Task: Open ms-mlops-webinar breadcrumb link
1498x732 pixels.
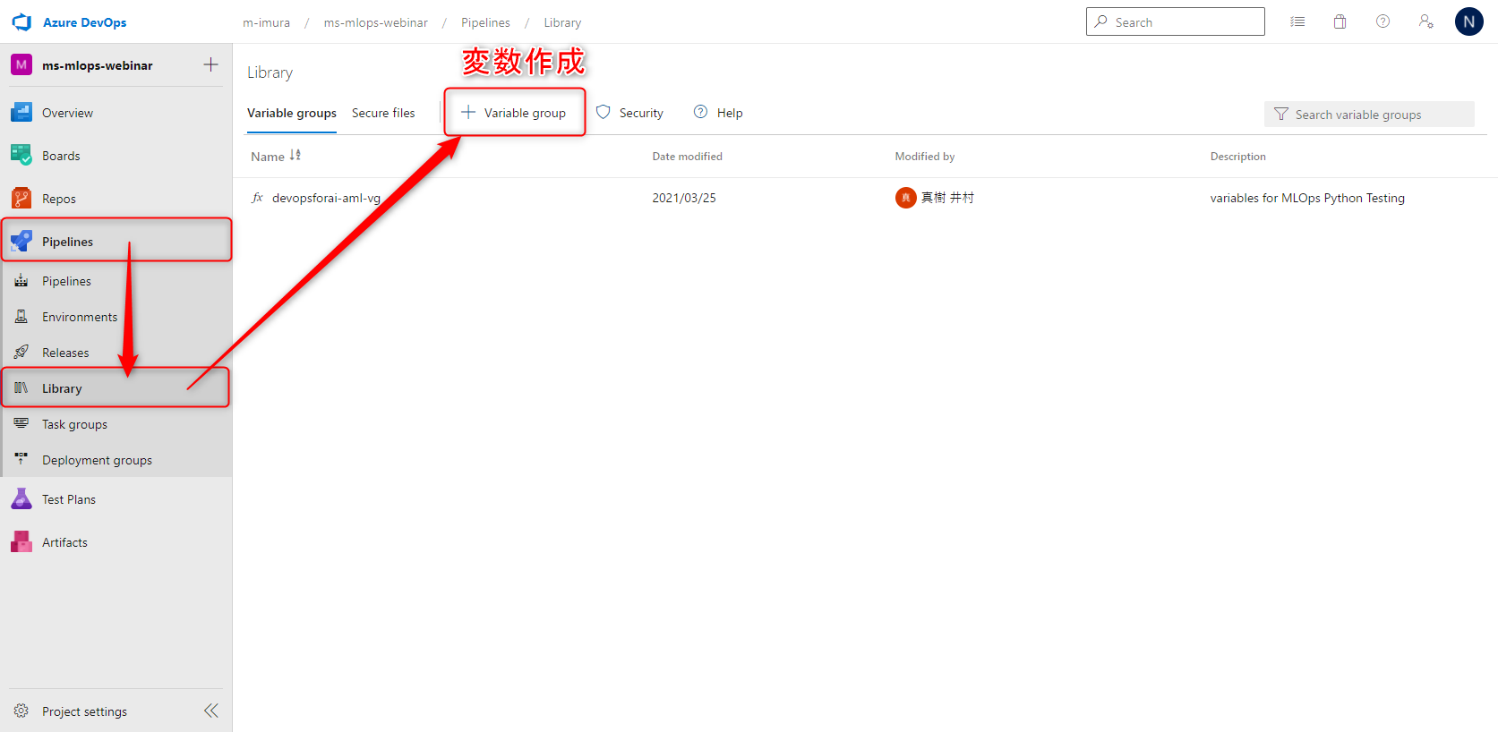Action: click(376, 22)
